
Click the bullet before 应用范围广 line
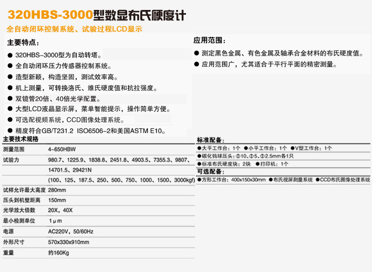point(197,65)
